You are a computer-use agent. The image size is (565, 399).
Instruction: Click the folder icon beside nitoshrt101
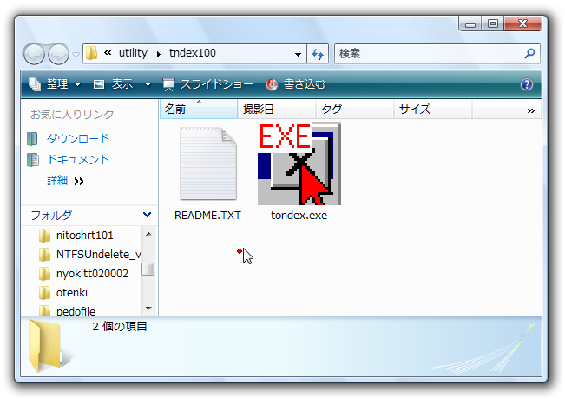click(x=44, y=236)
